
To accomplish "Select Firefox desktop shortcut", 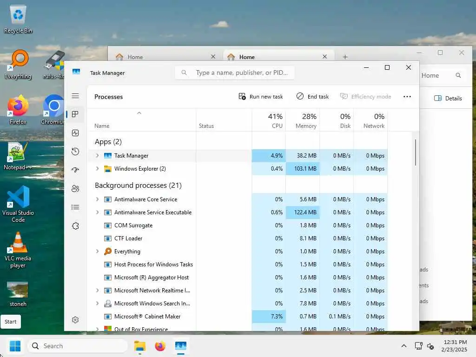I will click(18, 110).
